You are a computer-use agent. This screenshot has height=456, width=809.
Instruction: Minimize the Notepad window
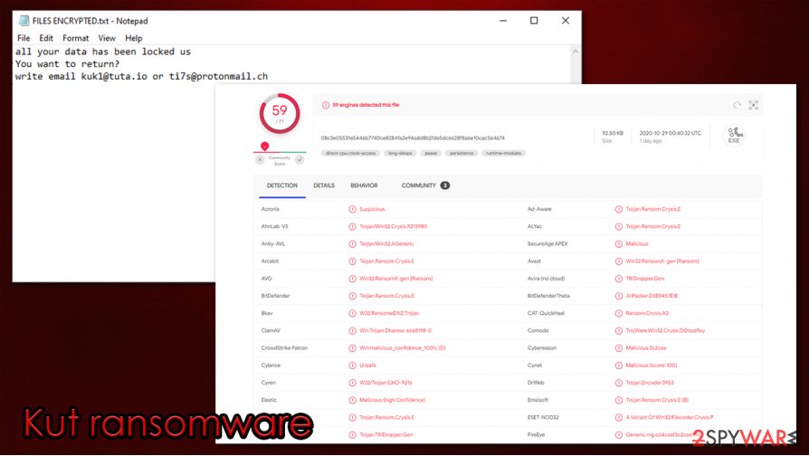[x=503, y=21]
